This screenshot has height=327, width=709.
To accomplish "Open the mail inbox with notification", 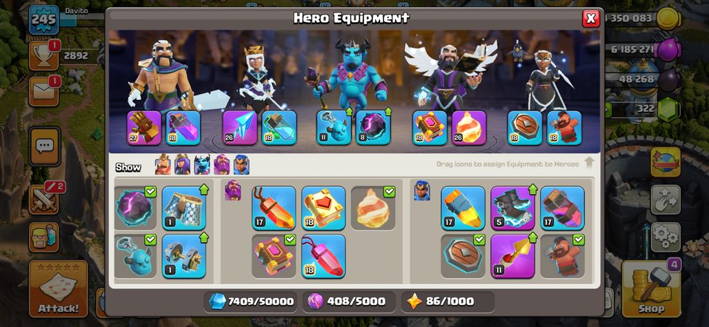I will click(44, 91).
